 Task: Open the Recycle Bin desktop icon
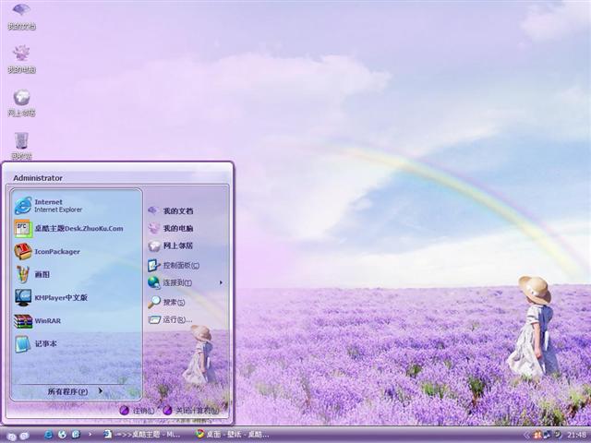[x=21, y=146]
